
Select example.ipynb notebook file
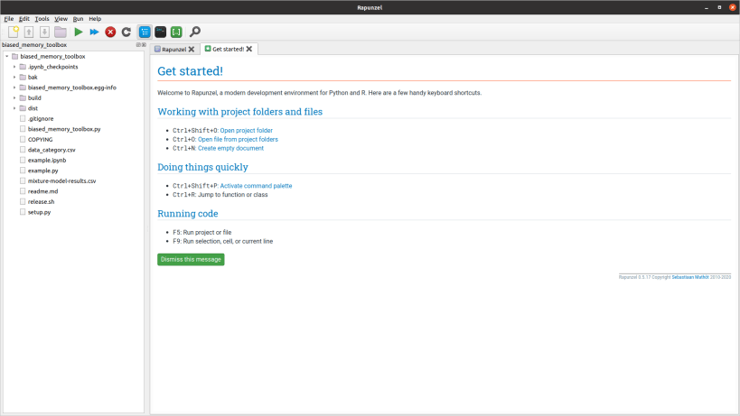[47, 161]
